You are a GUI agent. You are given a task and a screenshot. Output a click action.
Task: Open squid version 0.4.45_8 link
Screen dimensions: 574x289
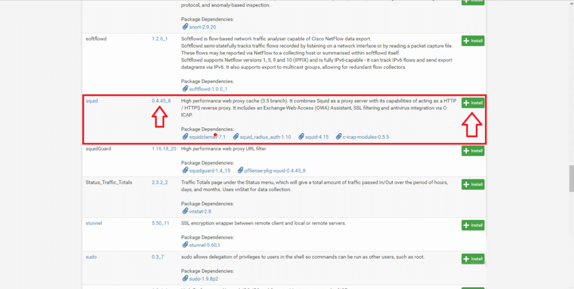[161, 101]
